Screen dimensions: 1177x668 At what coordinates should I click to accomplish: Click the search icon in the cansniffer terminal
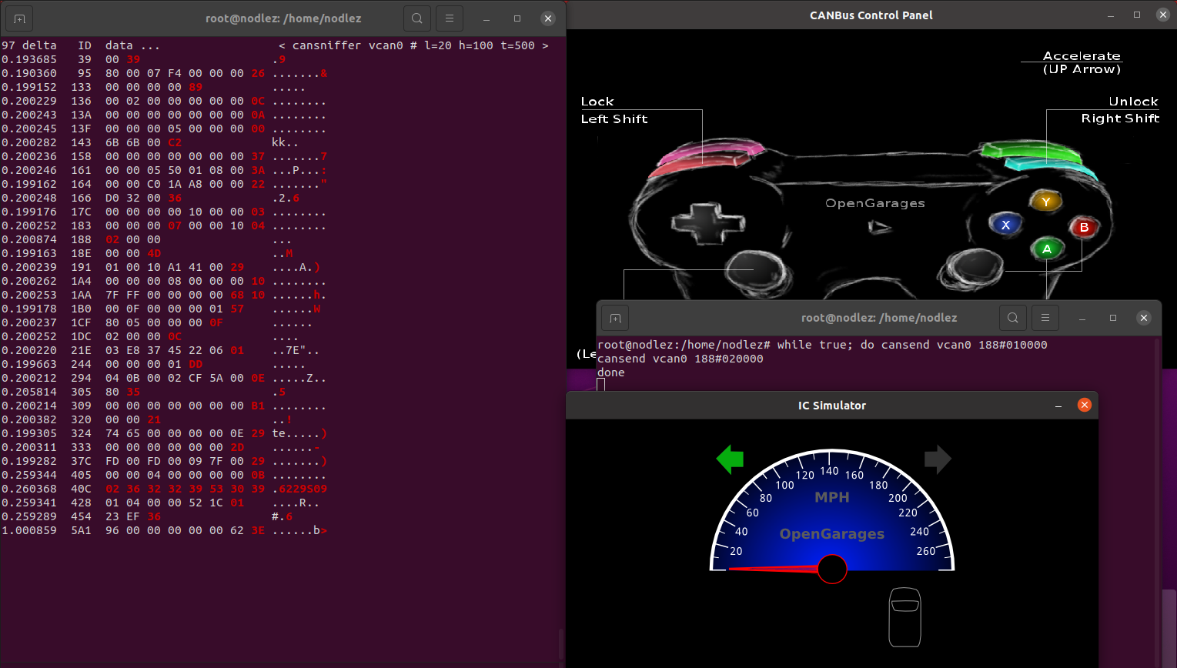[x=416, y=18]
